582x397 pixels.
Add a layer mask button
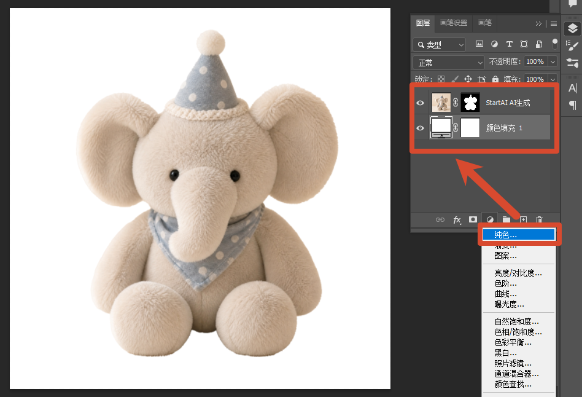click(473, 219)
